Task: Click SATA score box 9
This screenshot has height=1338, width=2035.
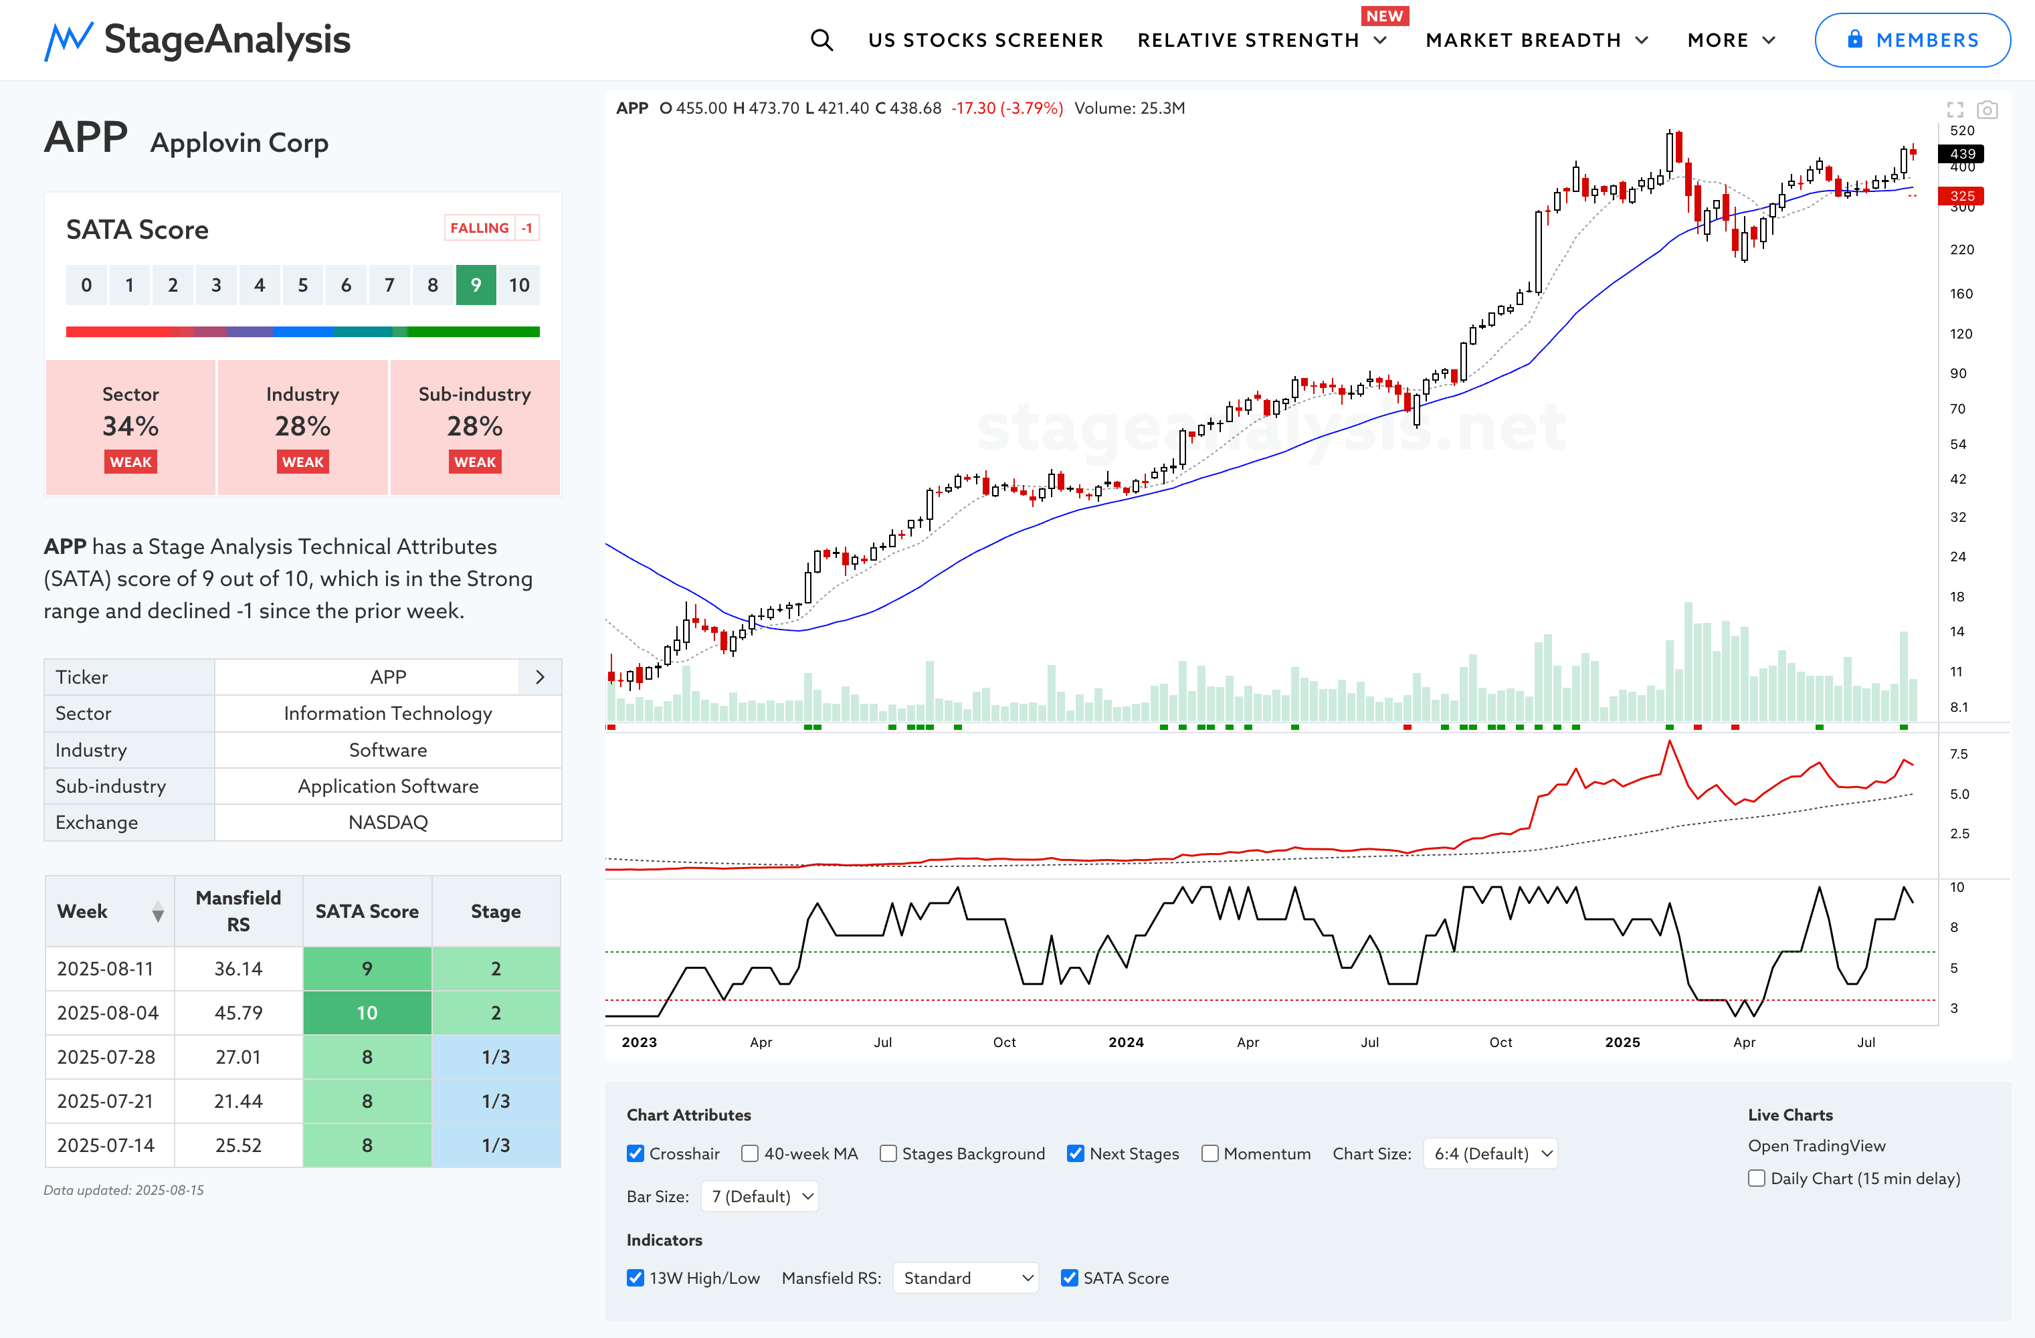Action: pos(476,286)
